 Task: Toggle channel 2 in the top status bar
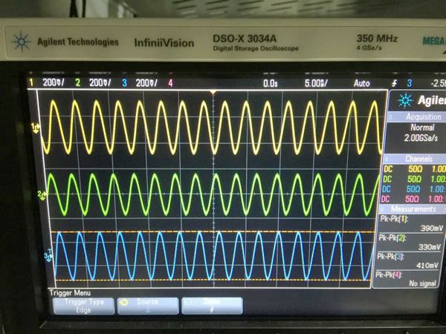click(94, 82)
